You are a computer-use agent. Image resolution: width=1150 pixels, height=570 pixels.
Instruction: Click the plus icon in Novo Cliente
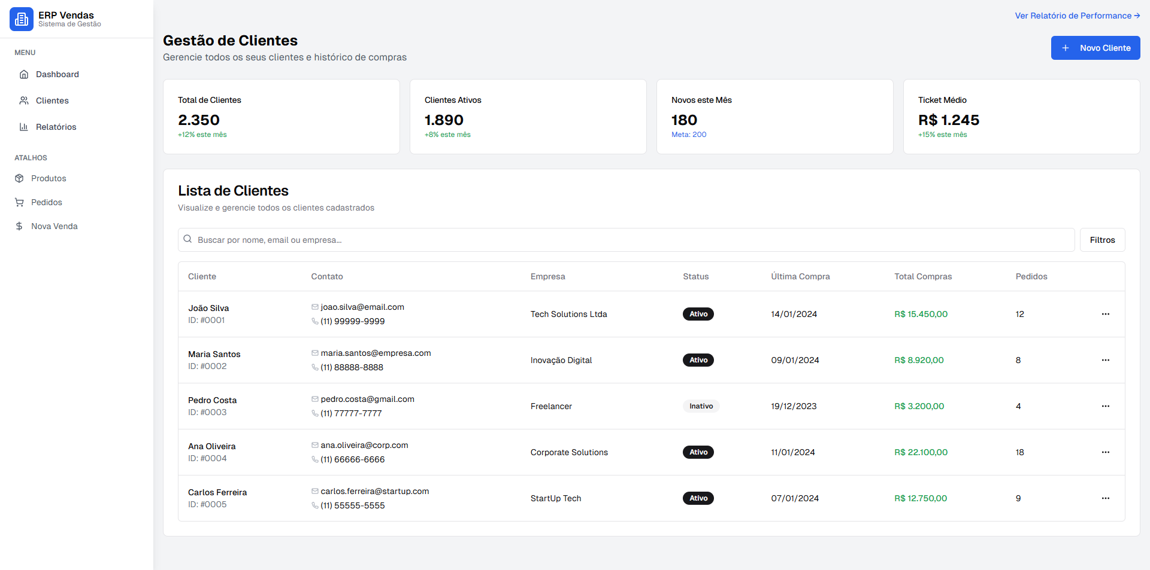pos(1066,48)
